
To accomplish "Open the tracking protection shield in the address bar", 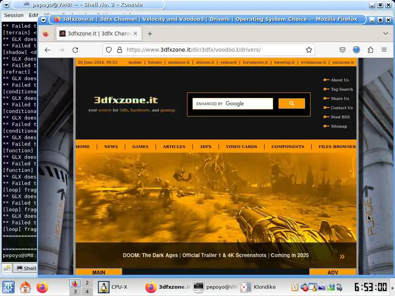I will (x=108, y=50).
